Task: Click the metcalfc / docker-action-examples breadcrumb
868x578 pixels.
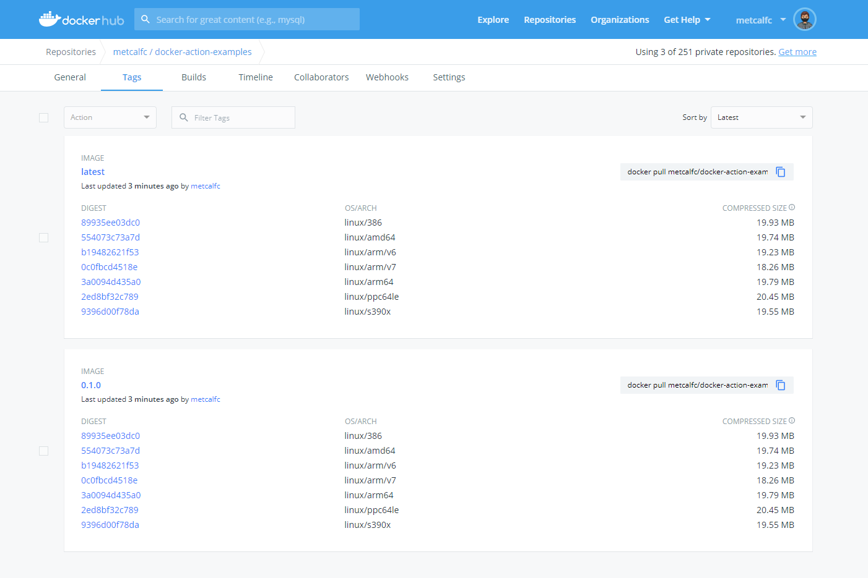Action: [182, 52]
